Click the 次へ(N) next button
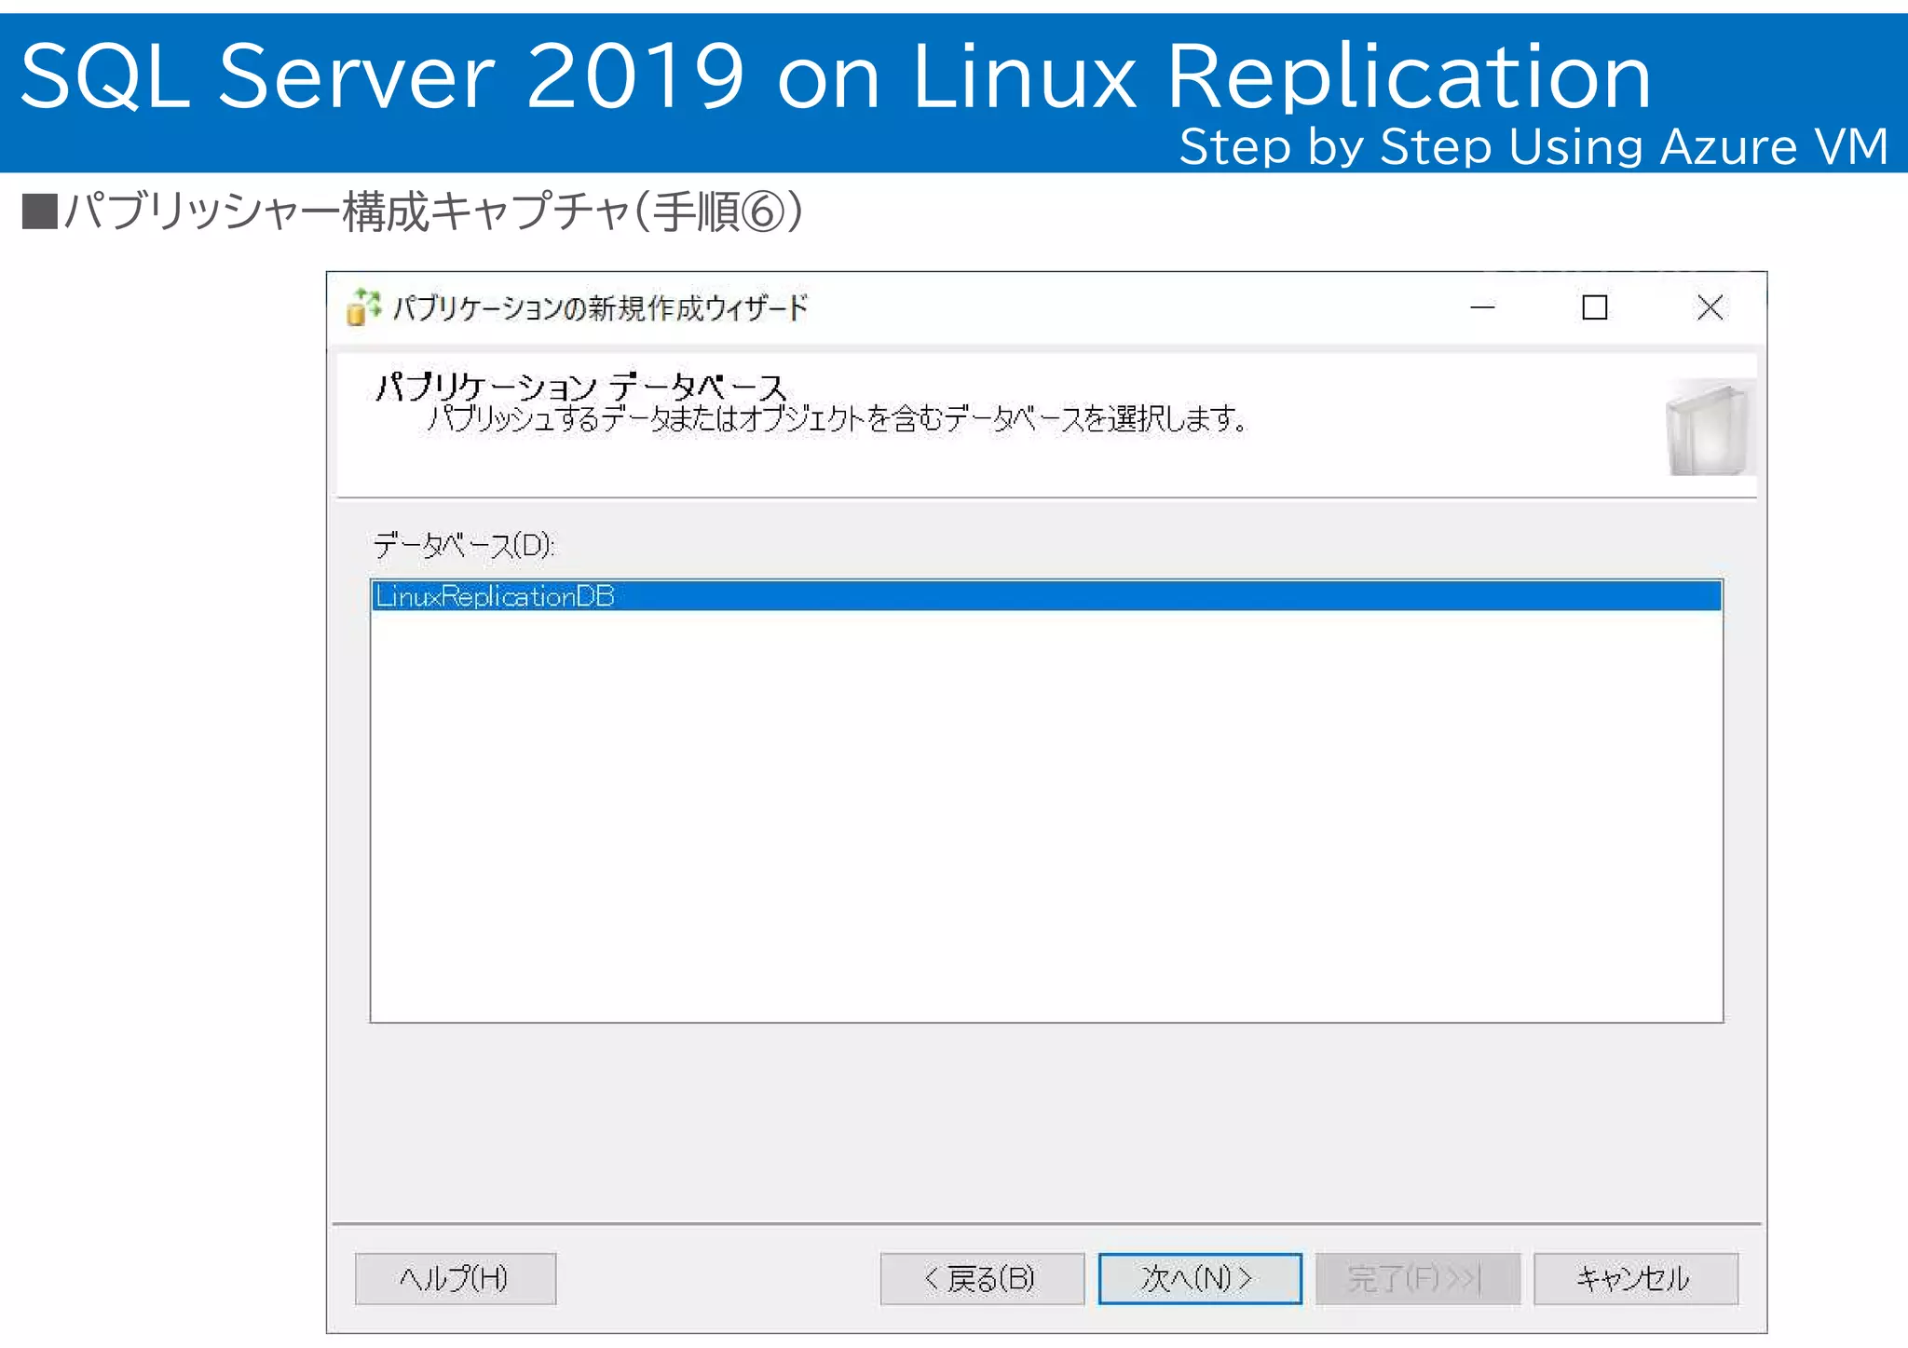This screenshot has width=1908, height=1348. (1200, 1278)
